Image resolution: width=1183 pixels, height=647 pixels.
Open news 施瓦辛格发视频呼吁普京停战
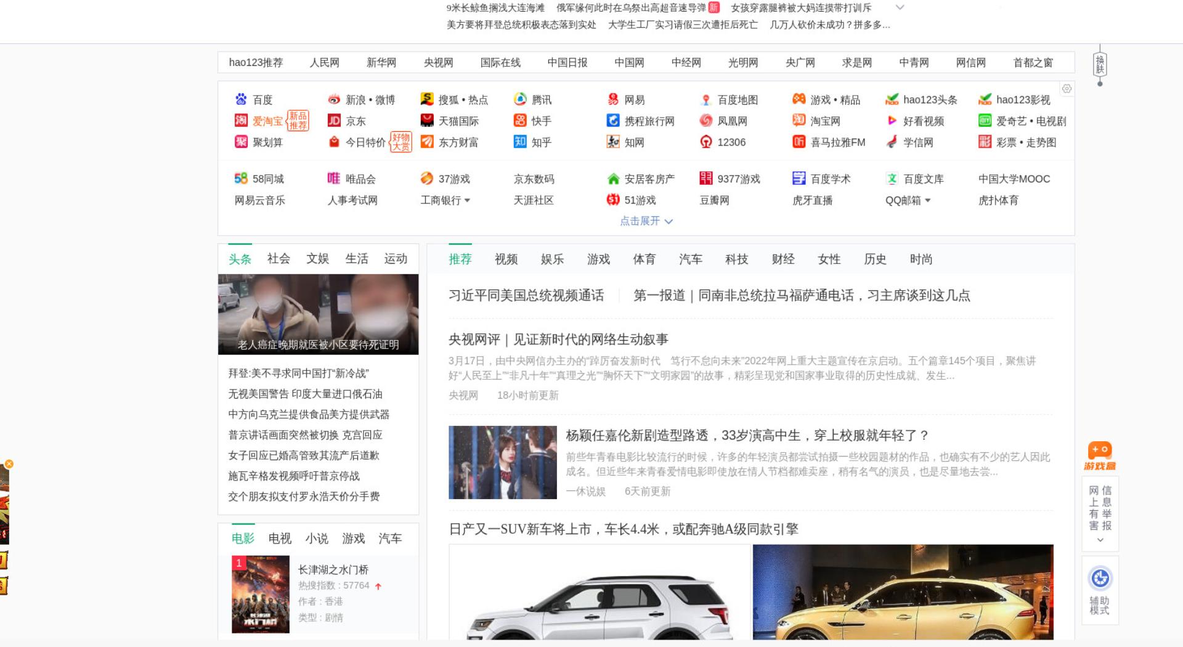click(x=294, y=476)
